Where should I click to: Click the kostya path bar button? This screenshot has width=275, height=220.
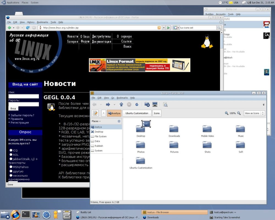[114, 113]
